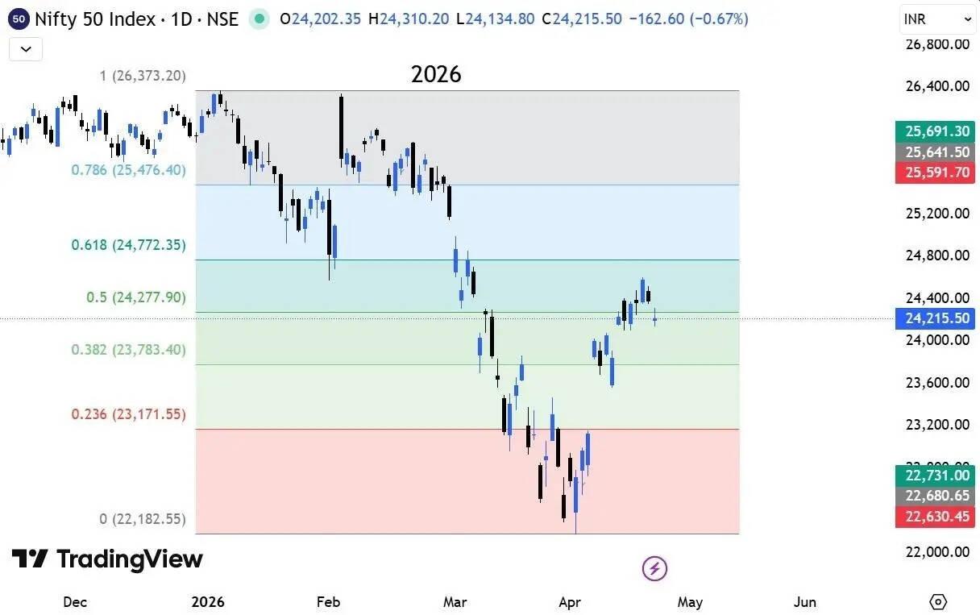This screenshot has height=615, width=980.
Task: Click the 22,000.00 price scale value
Action: 937,552
